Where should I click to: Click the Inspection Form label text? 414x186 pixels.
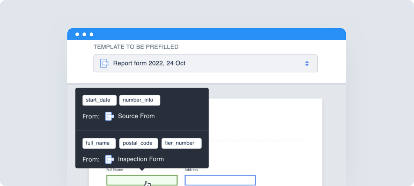point(141,159)
